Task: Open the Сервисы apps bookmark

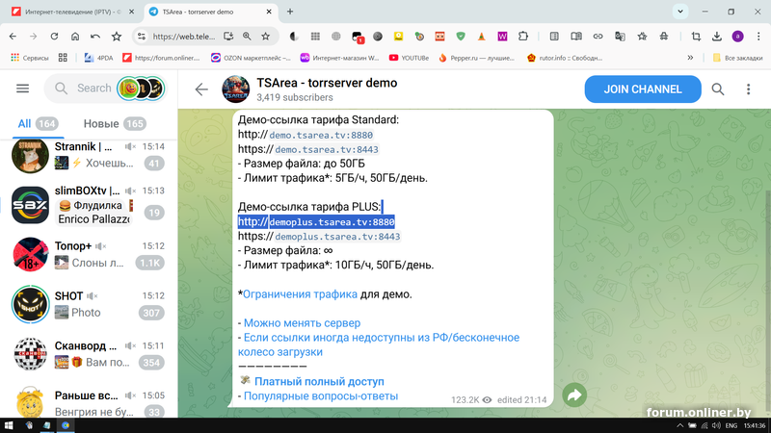Action: [x=30, y=58]
